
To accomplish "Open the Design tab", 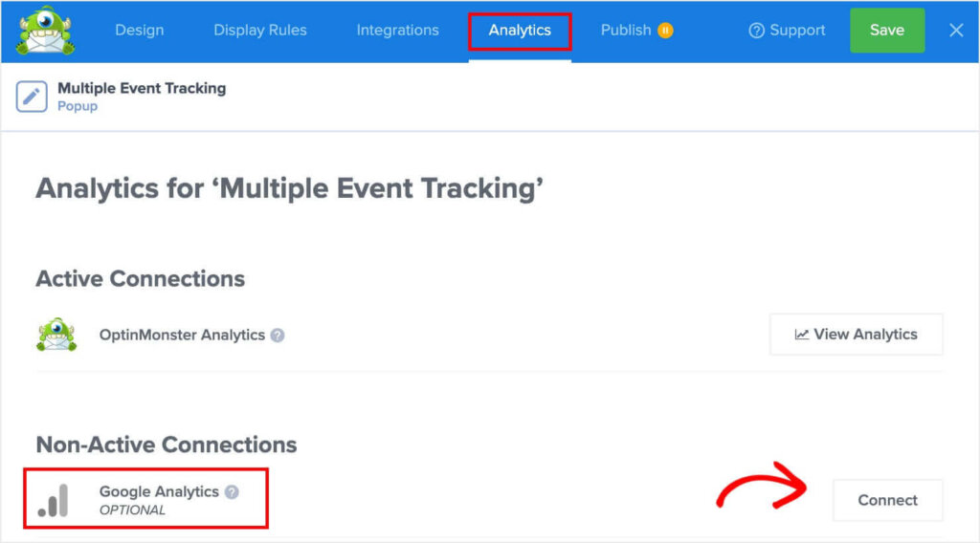I will point(140,31).
